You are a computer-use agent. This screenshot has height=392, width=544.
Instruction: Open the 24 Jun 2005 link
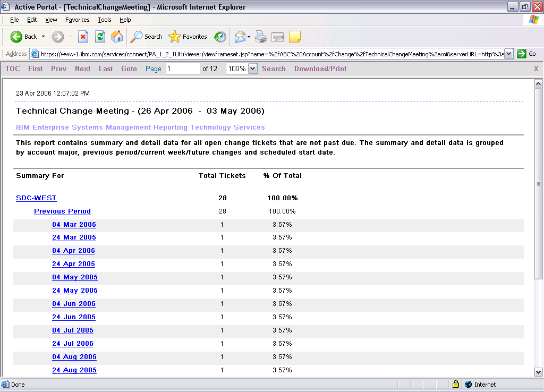pos(73,317)
